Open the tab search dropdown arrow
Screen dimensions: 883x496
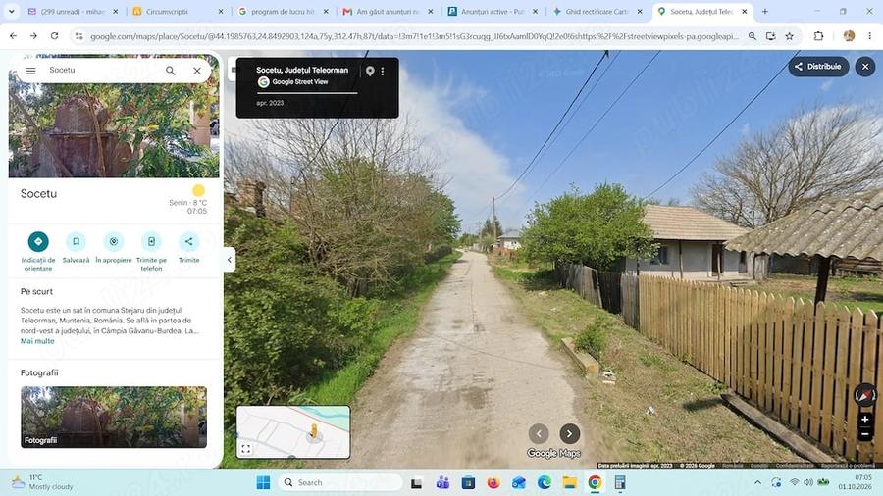11,11
